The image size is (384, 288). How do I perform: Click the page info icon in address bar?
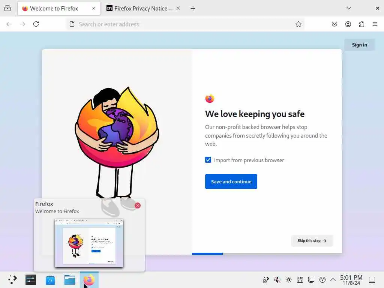click(x=72, y=24)
